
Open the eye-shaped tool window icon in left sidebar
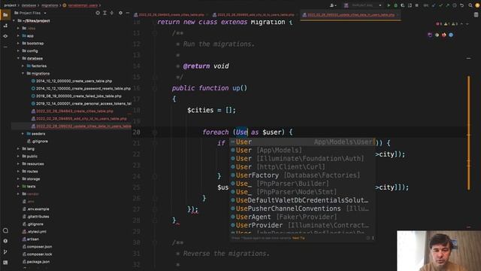pos(5,36)
